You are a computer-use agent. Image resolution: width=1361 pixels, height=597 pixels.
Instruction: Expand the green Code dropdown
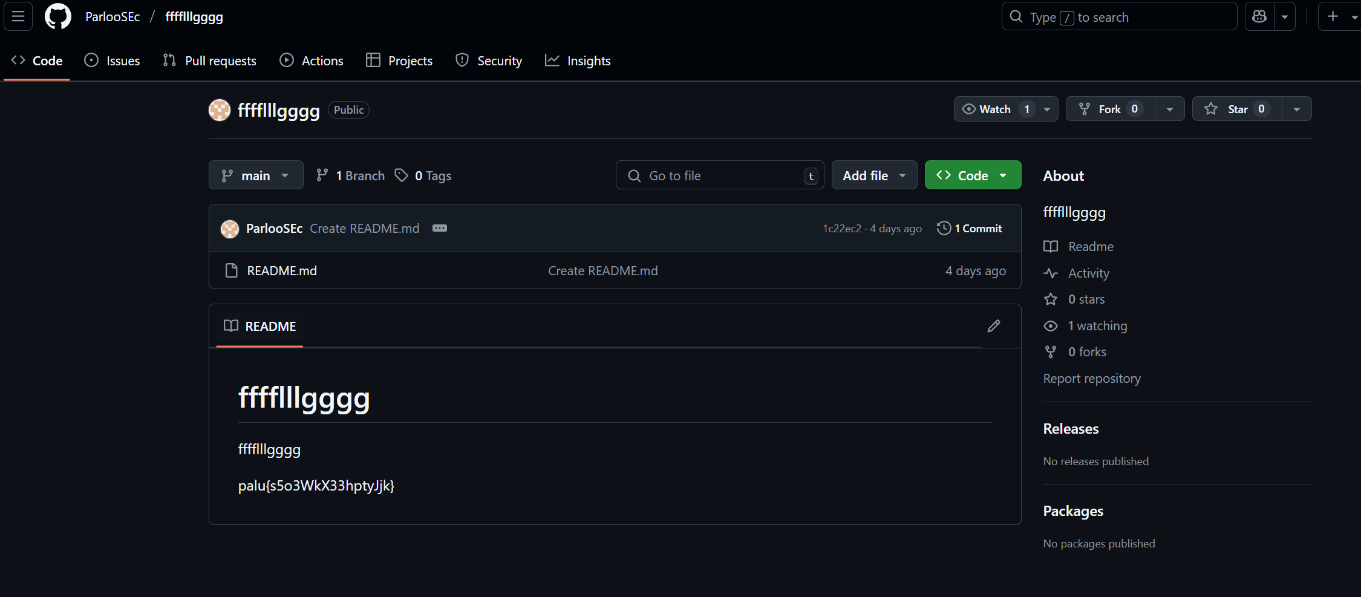coord(973,175)
